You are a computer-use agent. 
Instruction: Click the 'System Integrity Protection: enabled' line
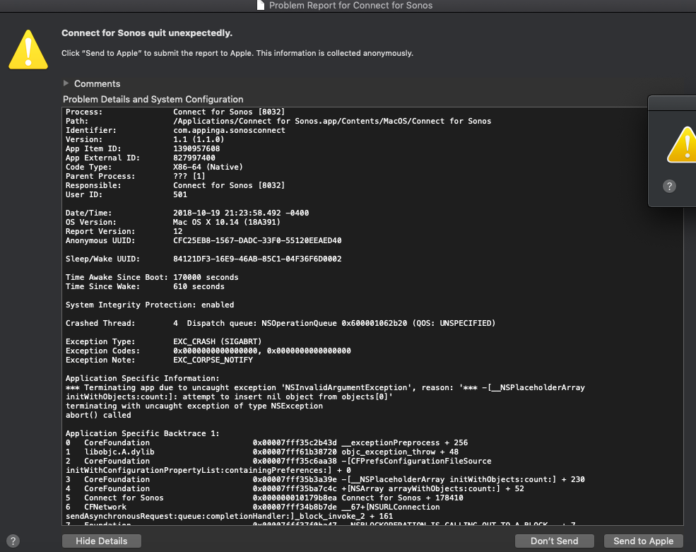coord(150,305)
